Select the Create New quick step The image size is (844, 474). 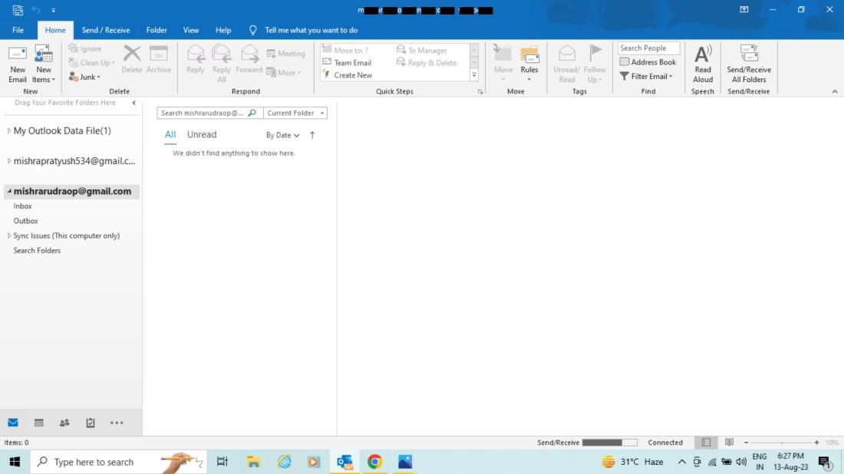[347, 75]
